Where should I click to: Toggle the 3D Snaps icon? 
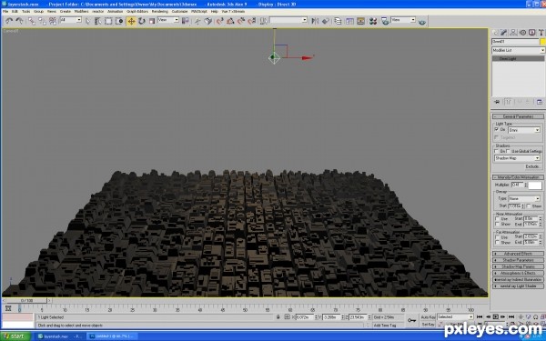(x=219, y=21)
